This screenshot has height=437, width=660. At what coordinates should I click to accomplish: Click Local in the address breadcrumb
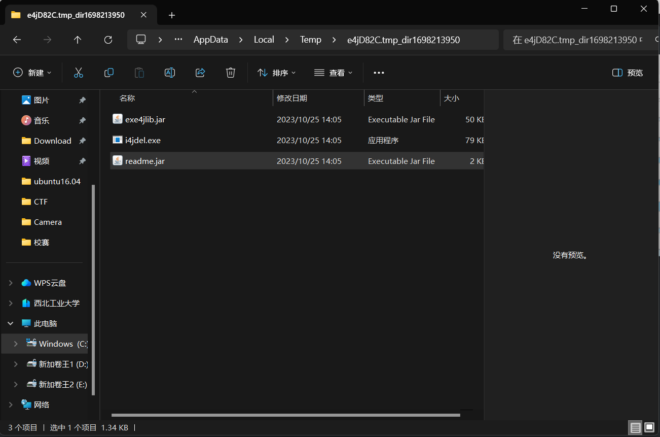[x=264, y=40]
